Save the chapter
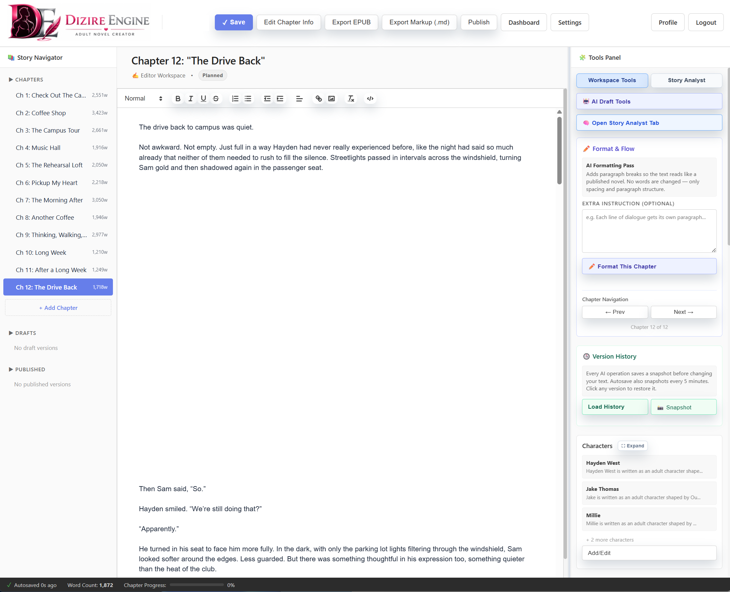This screenshot has width=730, height=592. [x=234, y=22]
